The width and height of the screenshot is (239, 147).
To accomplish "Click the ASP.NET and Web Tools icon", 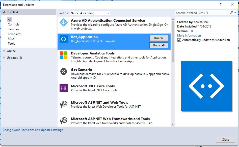I will coord(64,104).
